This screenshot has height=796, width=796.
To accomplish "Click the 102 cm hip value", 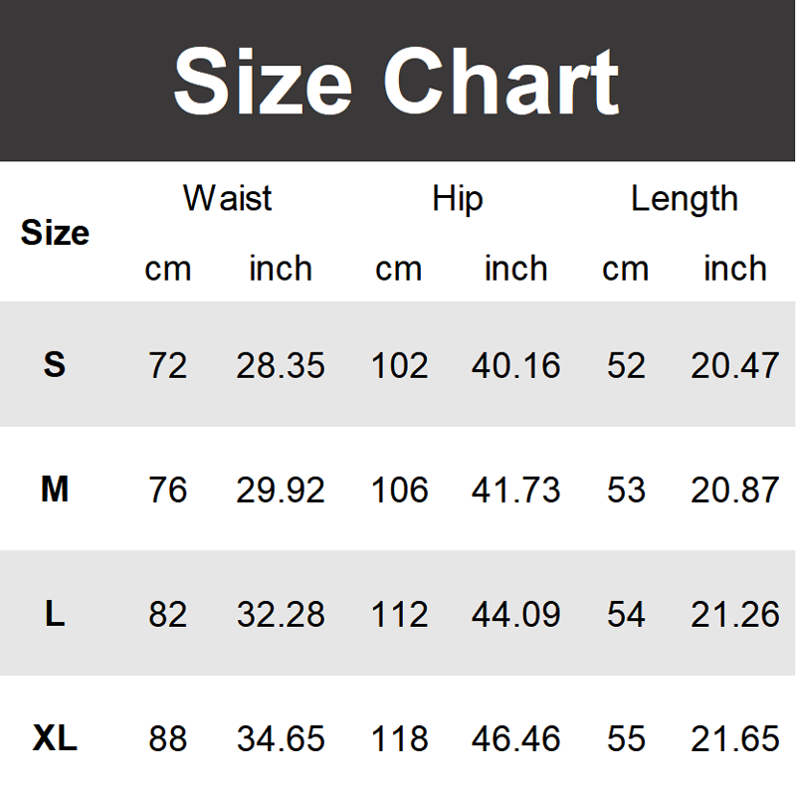I will pos(399,365).
